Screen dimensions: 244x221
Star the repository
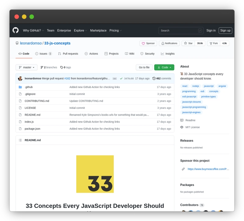(x=188, y=43)
